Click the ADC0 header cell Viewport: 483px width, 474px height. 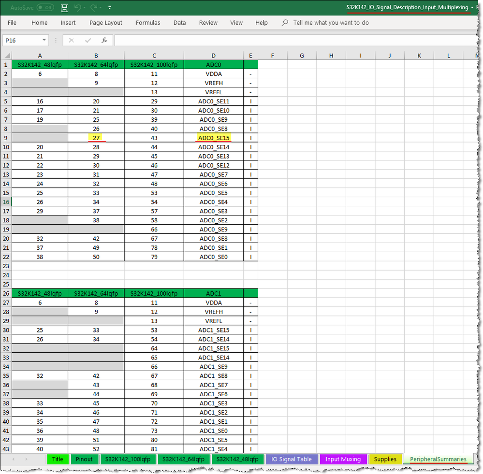click(214, 65)
